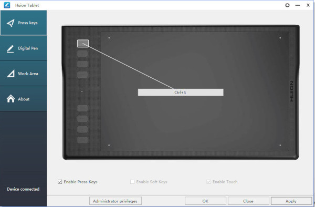
Task: Toggle the Enable Touch checkbox
Action: coord(208,182)
